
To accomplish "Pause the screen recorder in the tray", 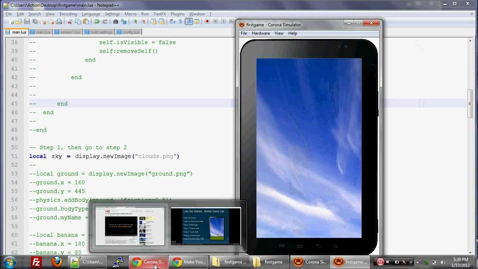I will (x=380, y=262).
